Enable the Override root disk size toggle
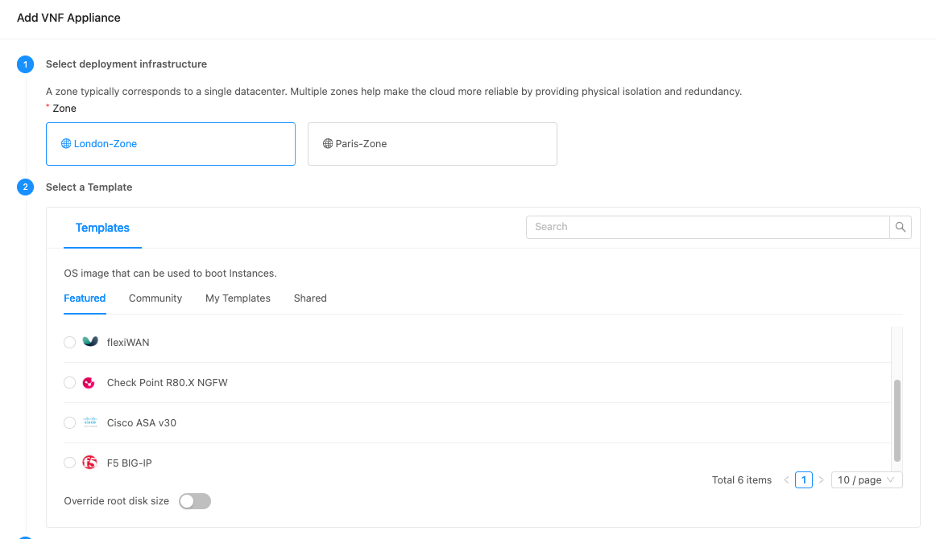936x539 pixels. tap(194, 500)
